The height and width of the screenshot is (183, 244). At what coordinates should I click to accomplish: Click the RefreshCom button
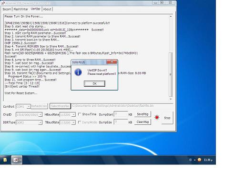[x=39, y=106]
